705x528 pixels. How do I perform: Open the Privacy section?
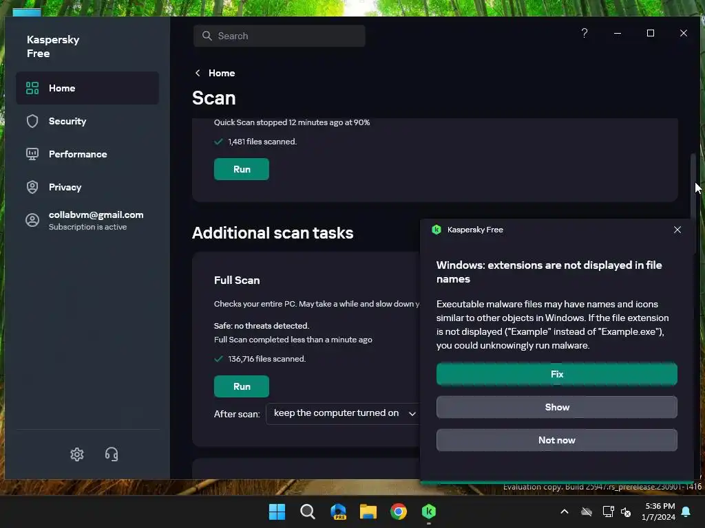[87, 187]
